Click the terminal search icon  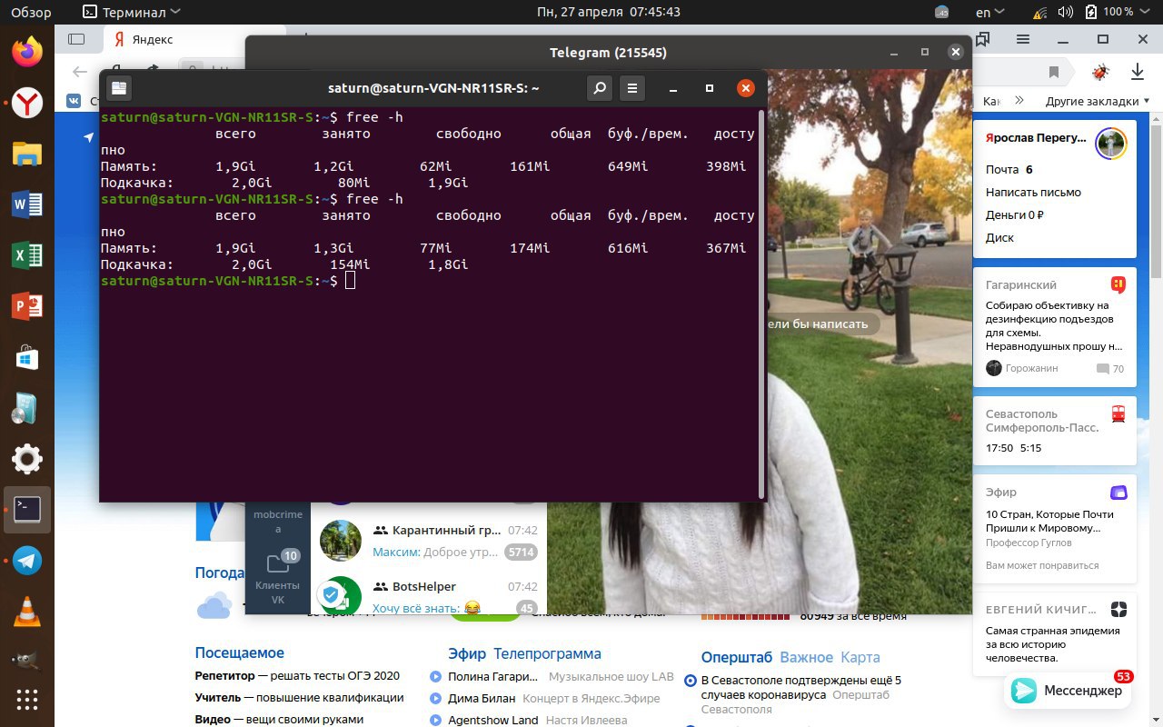click(599, 88)
